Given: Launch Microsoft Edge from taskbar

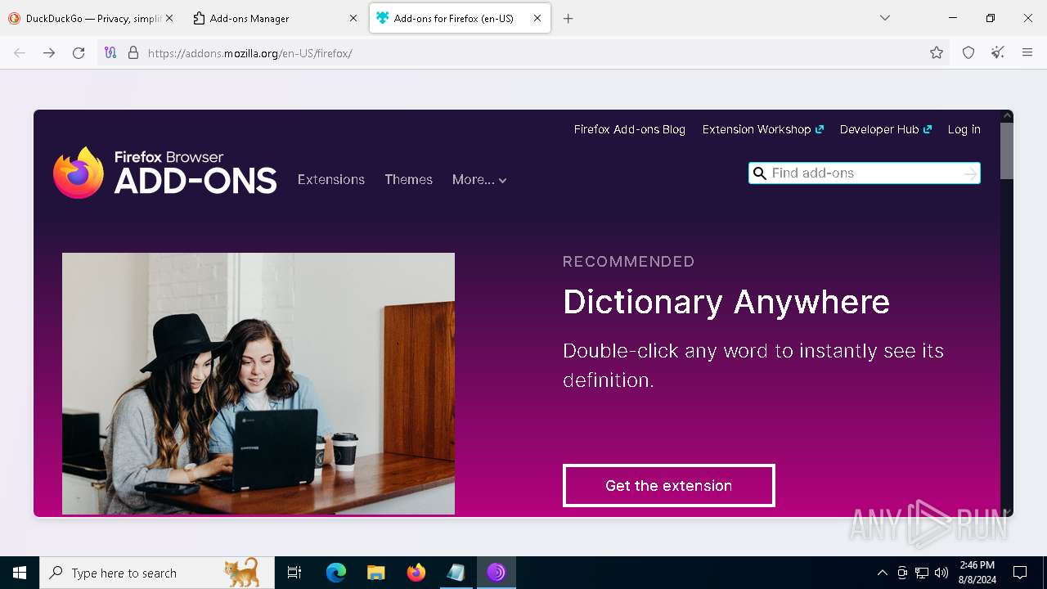Looking at the screenshot, I should (336, 573).
